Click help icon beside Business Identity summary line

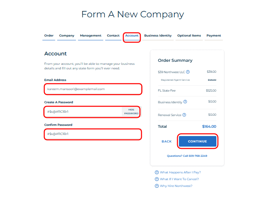[185, 102]
